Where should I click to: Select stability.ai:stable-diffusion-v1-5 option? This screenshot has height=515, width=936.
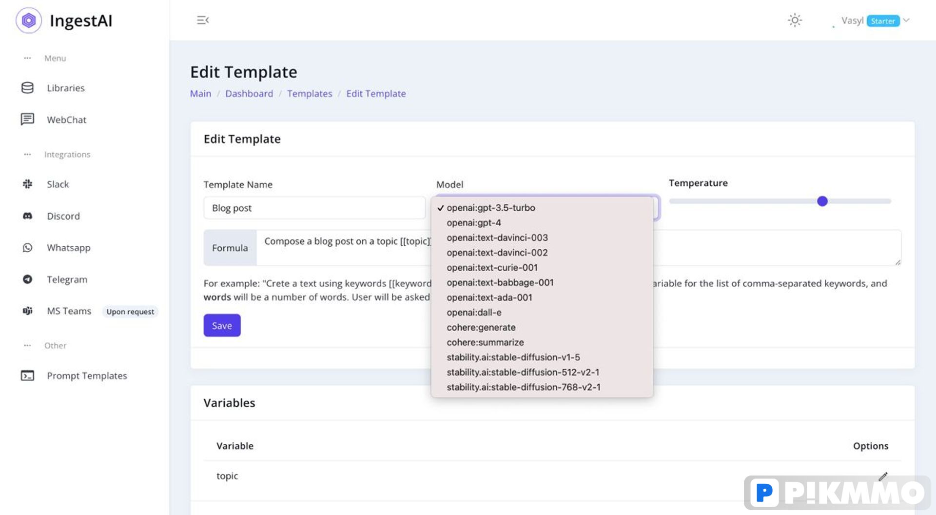pyautogui.click(x=542, y=357)
